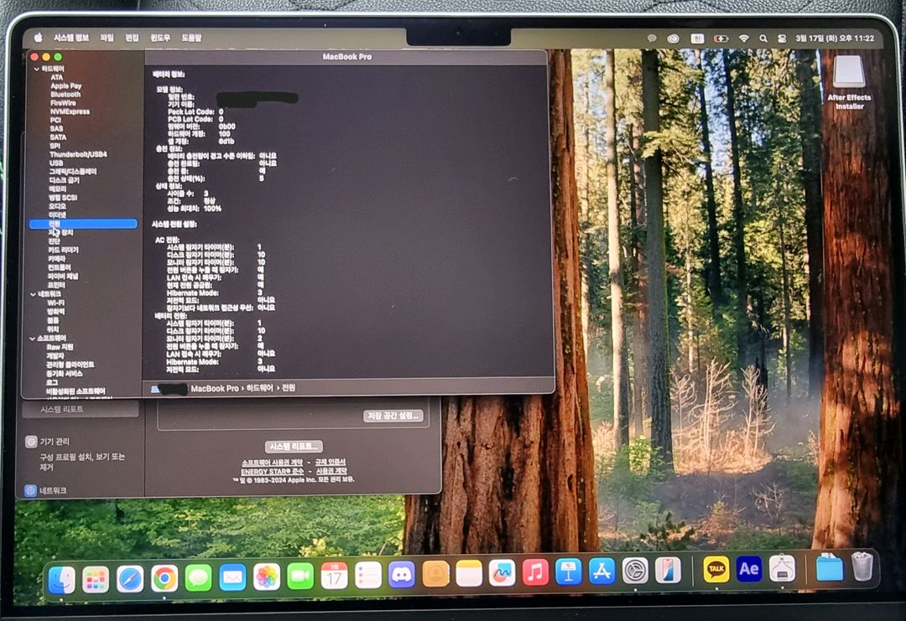Viewport: 906px width, 621px height.
Task: Open After Effects from the dock
Action: [x=749, y=569]
